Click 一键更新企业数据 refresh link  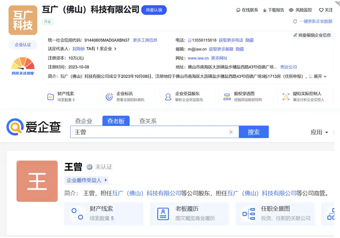(x=316, y=21)
